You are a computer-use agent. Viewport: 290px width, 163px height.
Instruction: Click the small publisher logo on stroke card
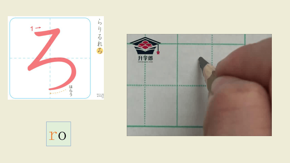[100, 96]
